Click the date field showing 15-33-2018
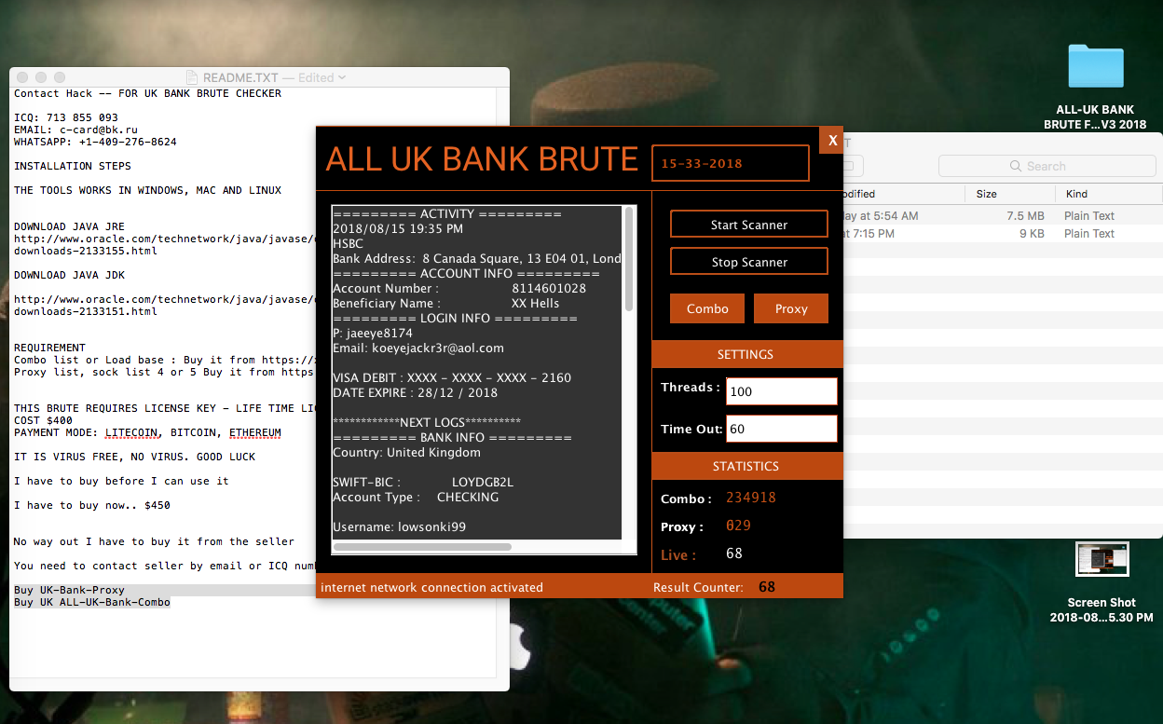Screen dimensions: 1163x724 (731, 163)
